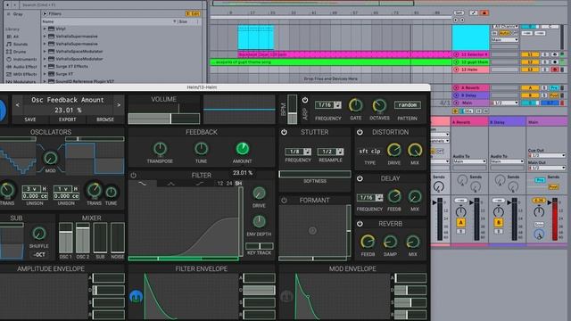The image size is (571, 321).
Task: Select the band-pass filter shape icon
Action: click(x=170, y=184)
